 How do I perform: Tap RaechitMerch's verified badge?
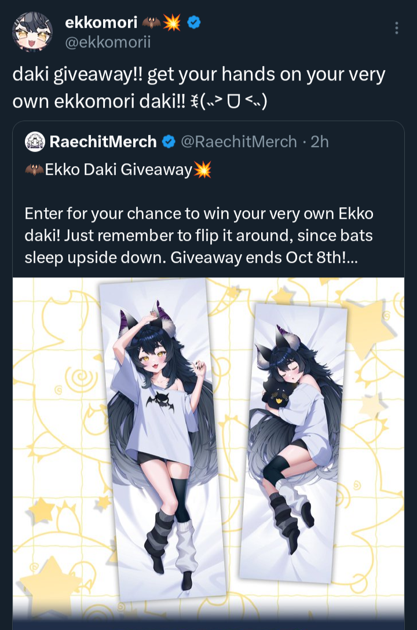pos(169,141)
